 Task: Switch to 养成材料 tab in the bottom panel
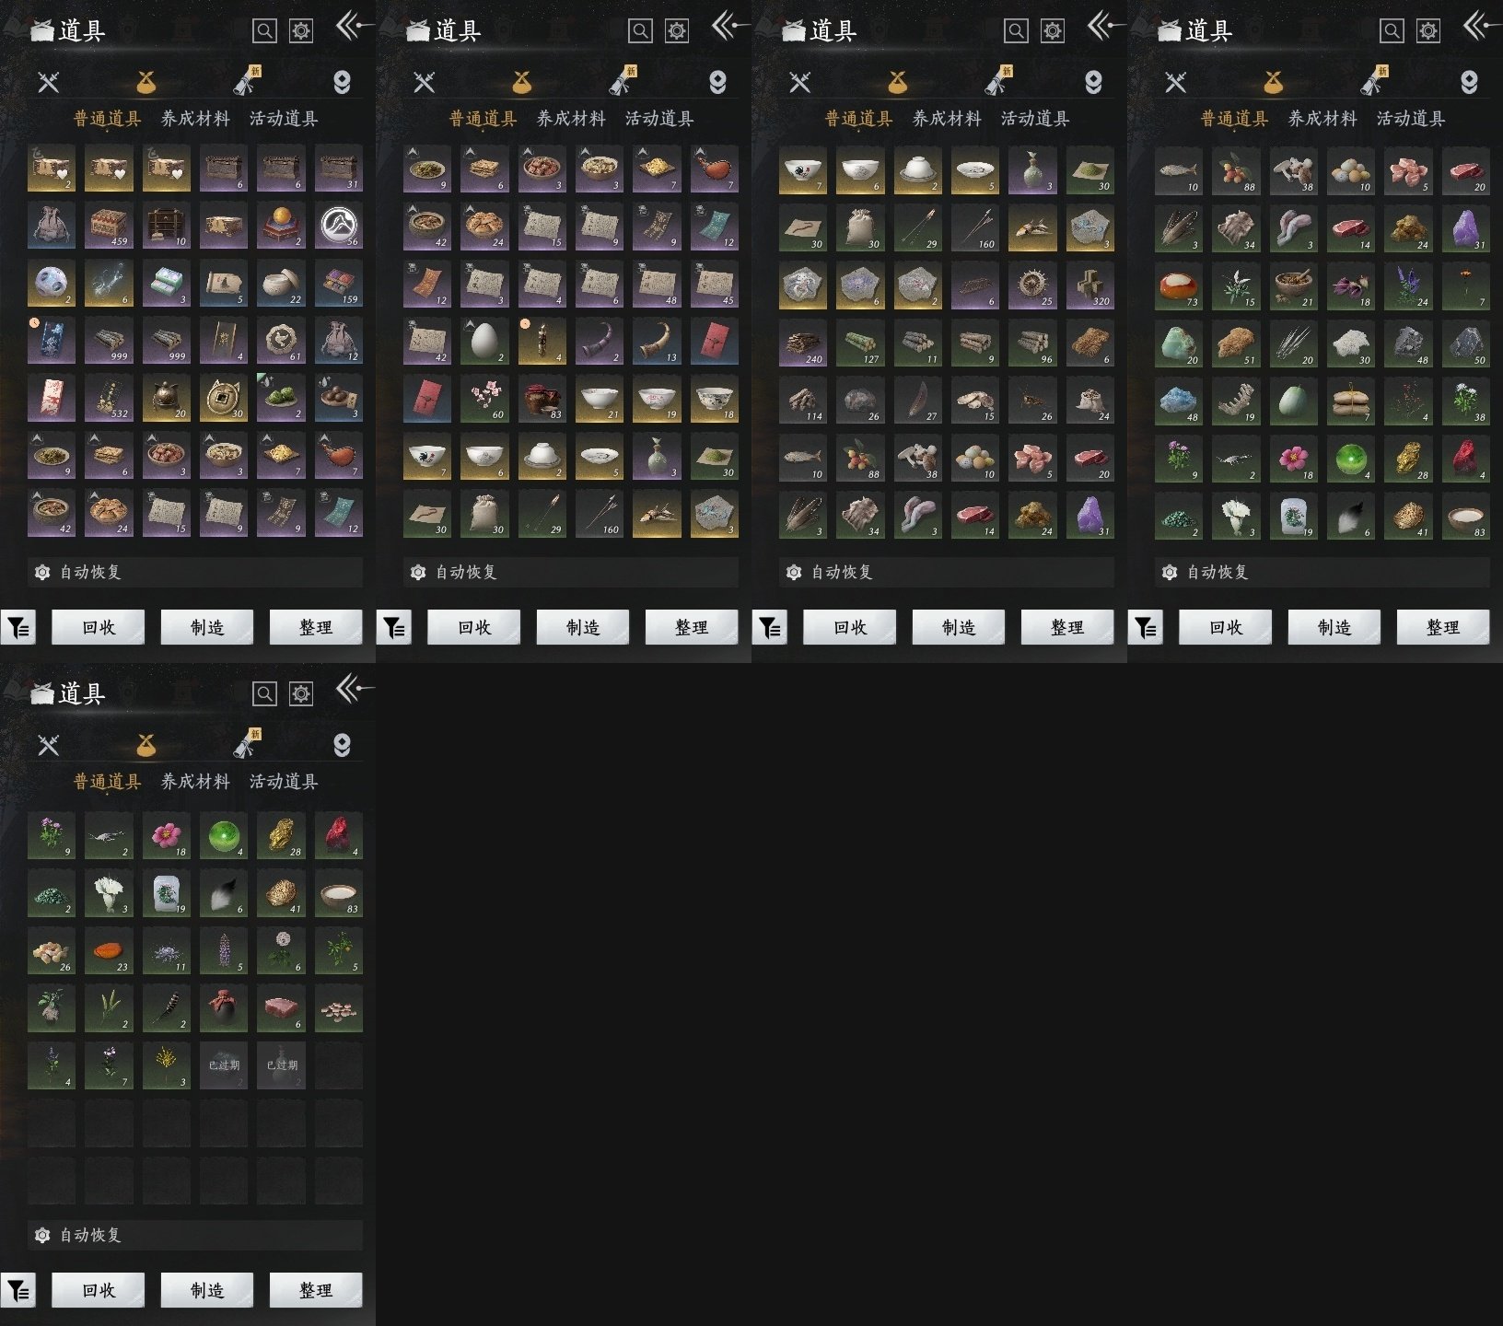coord(195,782)
